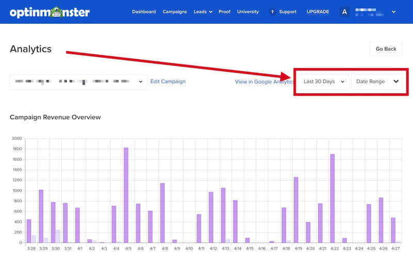Open the Date Range dropdown
This screenshot has width=413, height=262.
pyautogui.click(x=377, y=81)
